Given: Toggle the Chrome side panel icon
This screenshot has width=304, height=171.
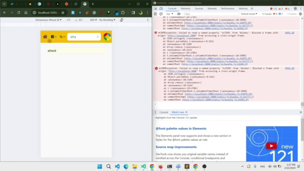Looking at the screenshot, I should pos(133,12).
